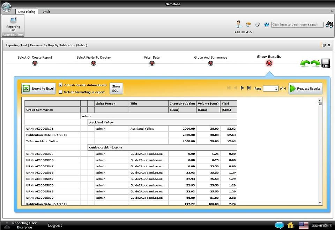Click URN : AK00005070 cell
335x230 pixels.
click(53, 198)
